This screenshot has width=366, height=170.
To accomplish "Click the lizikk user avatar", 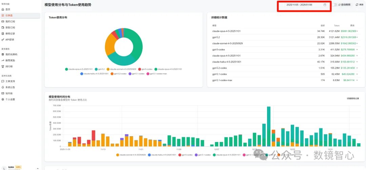I will (x=3, y=168).
